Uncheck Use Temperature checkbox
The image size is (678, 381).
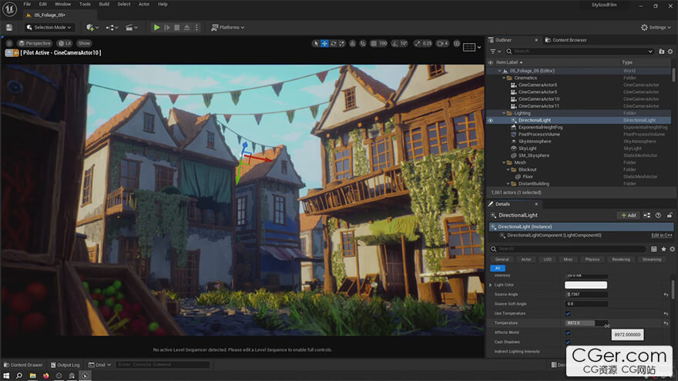[x=568, y=313]
